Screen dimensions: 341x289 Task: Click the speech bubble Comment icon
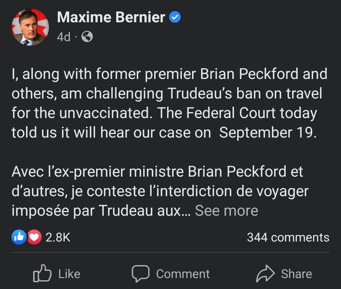[x=141, y=274]
